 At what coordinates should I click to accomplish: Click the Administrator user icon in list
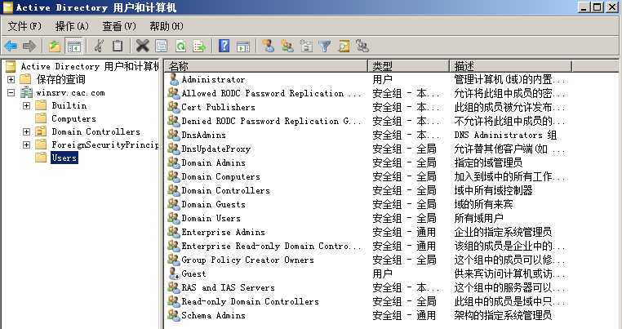point(174,79)
